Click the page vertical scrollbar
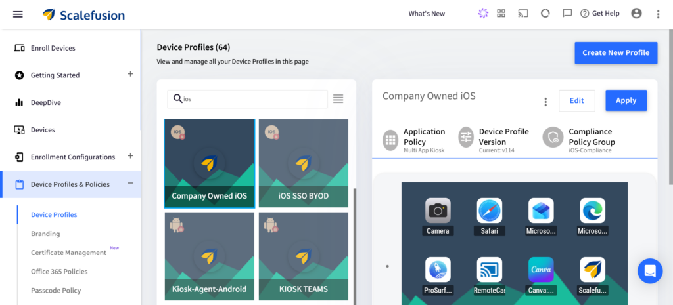The width and height of the screenshot is (673, 305). (670, 107)
